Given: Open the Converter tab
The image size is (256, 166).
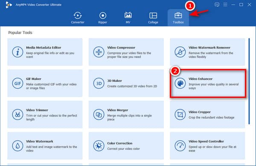Looking at the screenshot, I should point(78,18).
